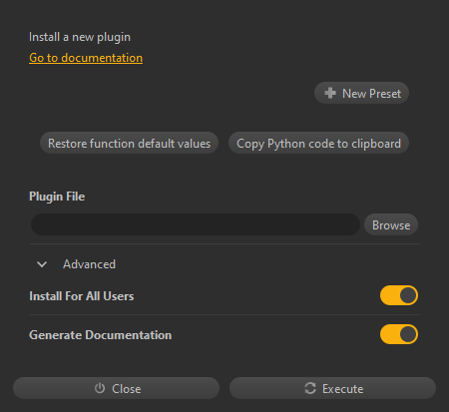
Task: Execute the plugin installation
Action: tap(332, 388)
